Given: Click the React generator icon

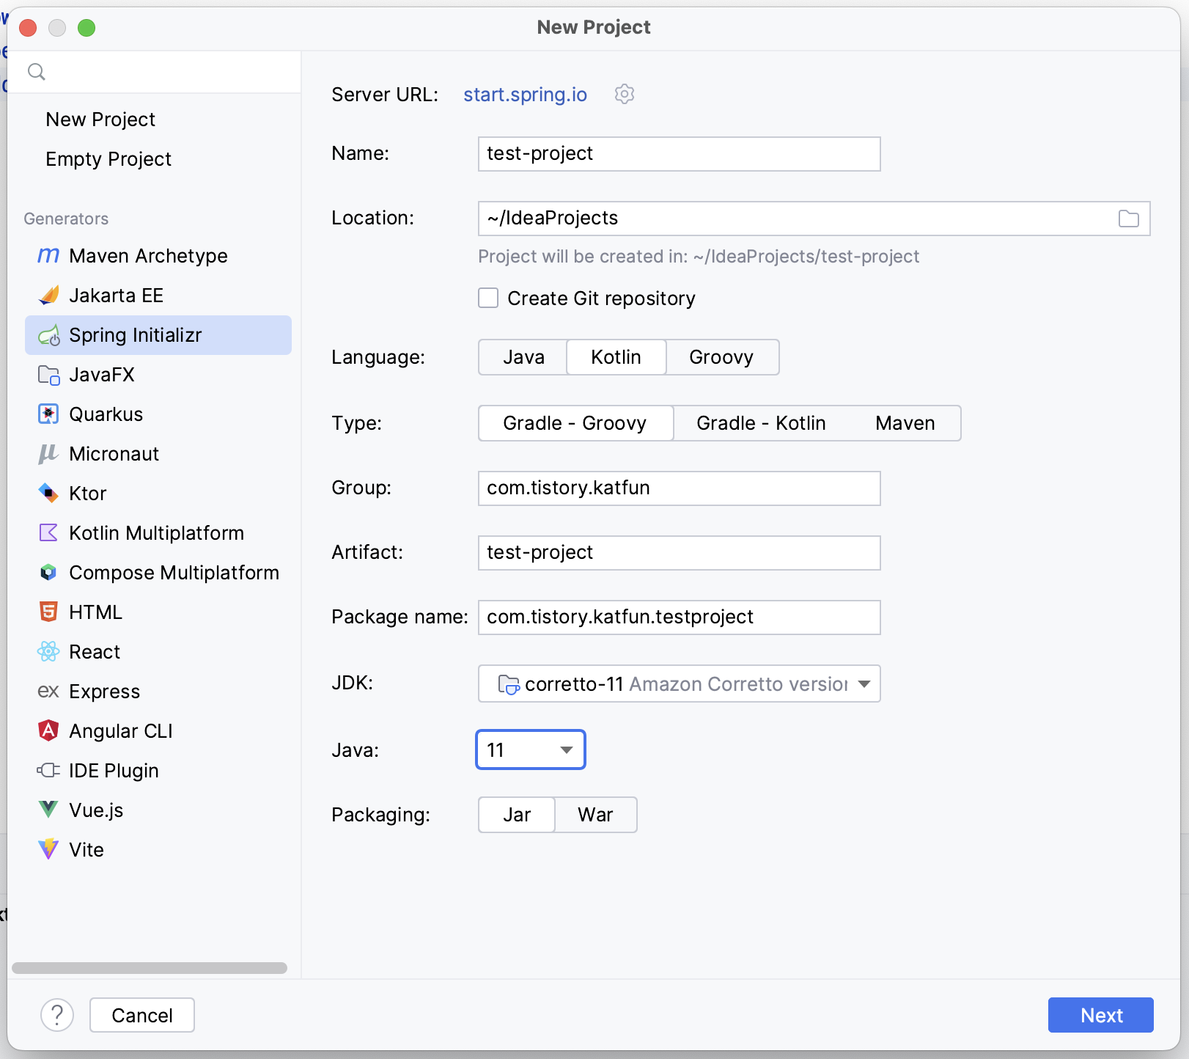Looking at the screenshot, I should 48,652.
